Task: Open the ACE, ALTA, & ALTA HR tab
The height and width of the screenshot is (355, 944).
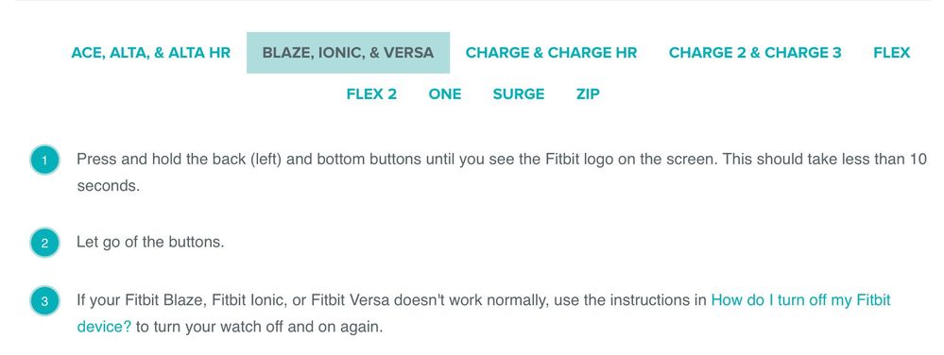Action: tap(150, 53)
